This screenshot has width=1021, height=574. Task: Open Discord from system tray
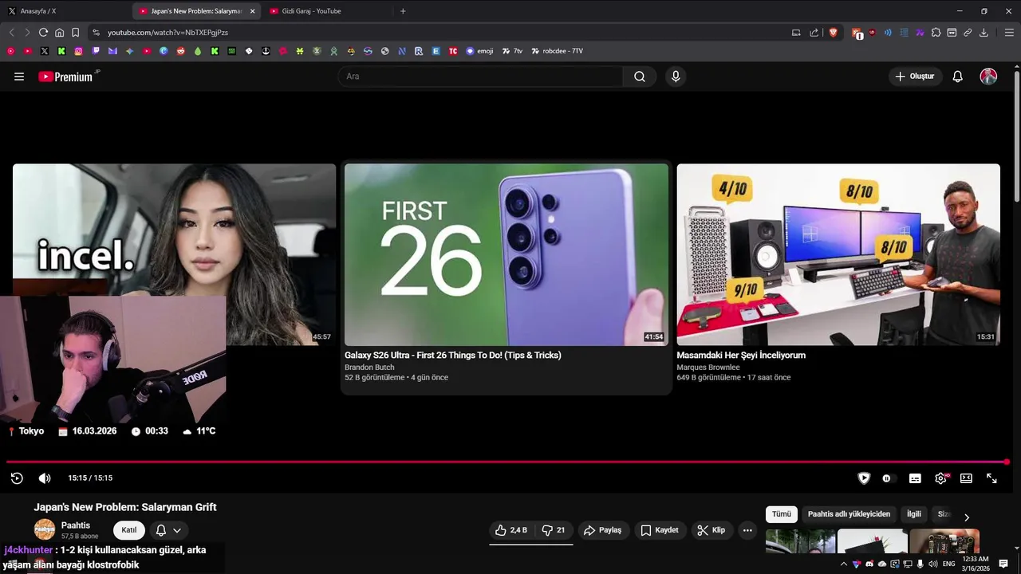869,564
